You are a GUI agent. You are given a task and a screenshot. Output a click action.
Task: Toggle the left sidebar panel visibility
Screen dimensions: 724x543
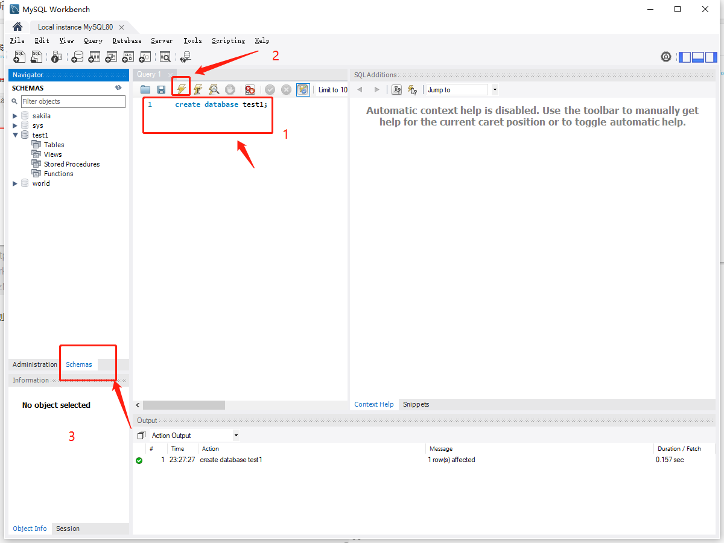(x=685, y=57)
